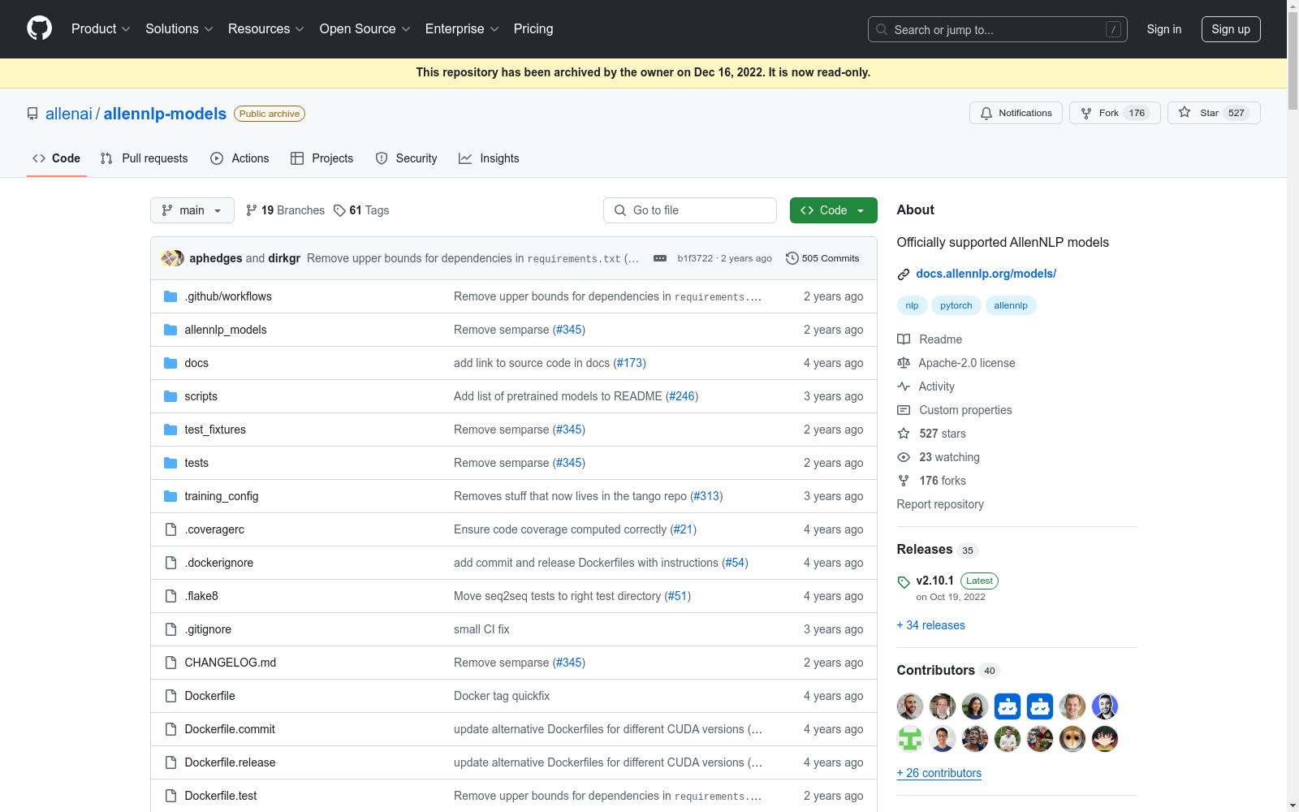Click the .coveragerc file icon
Screen dimensions: 1299x812
(170, 529)
